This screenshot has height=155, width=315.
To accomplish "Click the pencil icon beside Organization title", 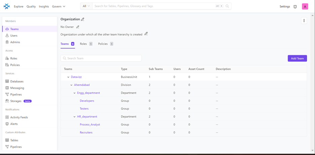I will tap(83, 19).
